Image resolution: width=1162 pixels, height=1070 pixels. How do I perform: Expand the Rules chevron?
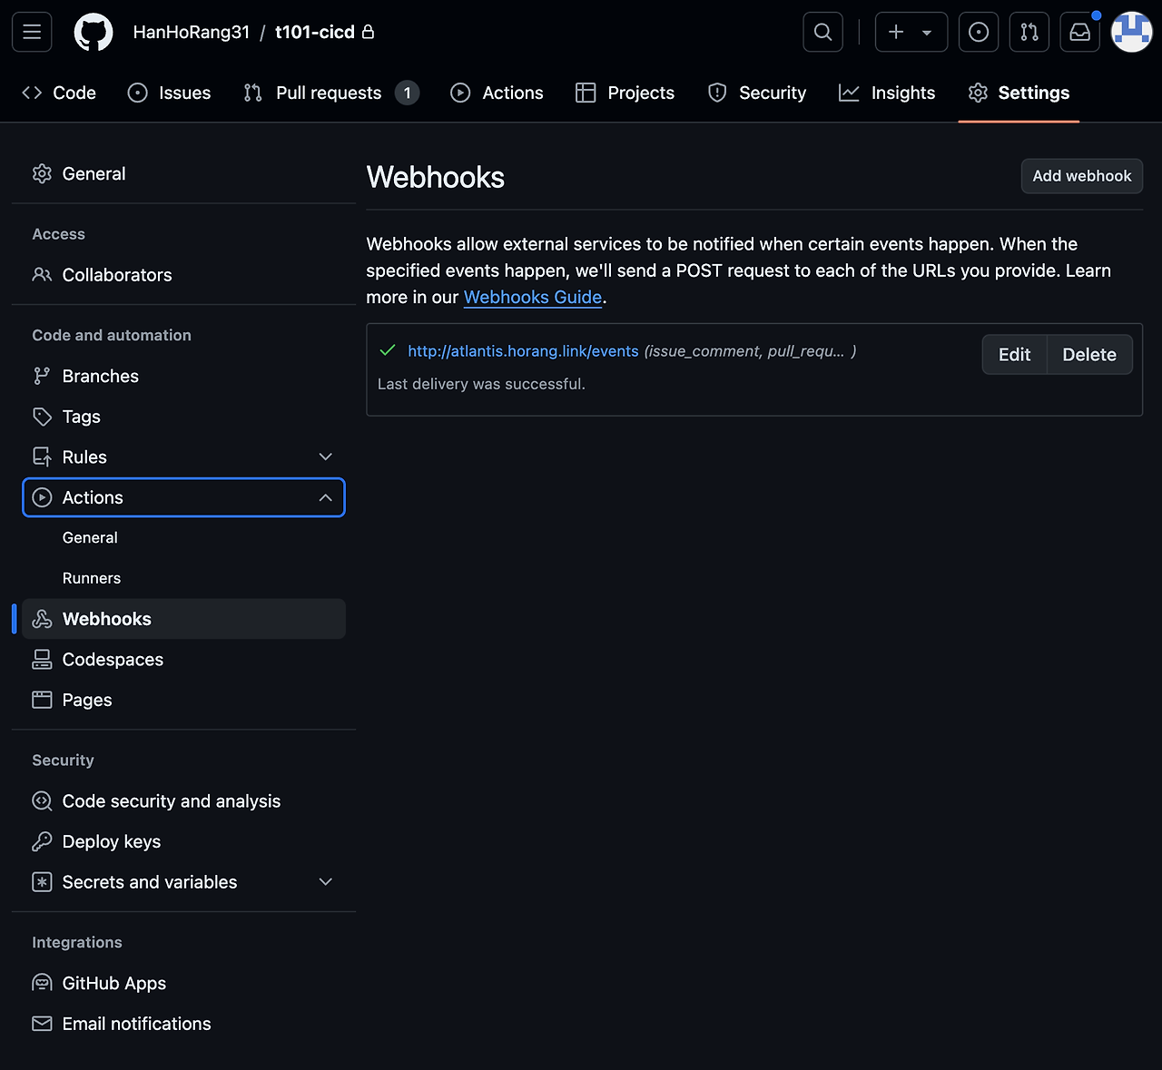(326, 456)
